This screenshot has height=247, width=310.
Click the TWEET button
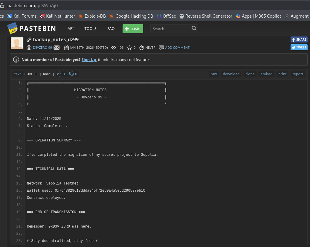pos(299,47)
